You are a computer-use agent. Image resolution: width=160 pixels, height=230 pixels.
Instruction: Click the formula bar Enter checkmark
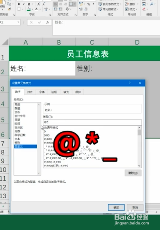point(39,22)
